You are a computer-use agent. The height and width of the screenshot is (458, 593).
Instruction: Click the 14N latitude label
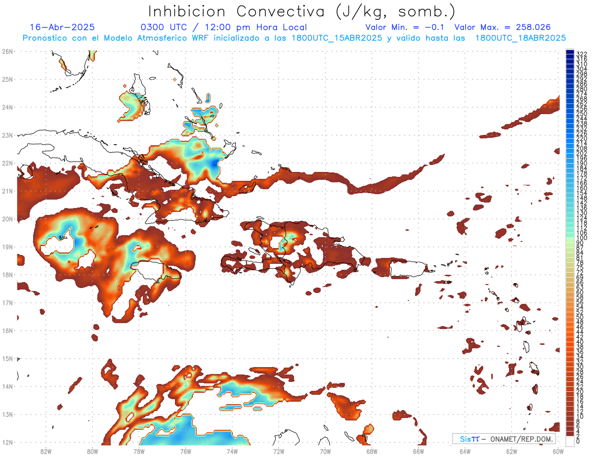[7, 386]
